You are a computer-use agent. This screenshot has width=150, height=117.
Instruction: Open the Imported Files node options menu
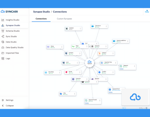tap(115, 63)
